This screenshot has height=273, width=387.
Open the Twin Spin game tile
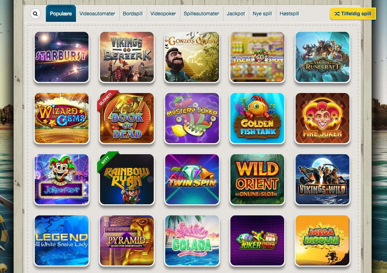(x=192, y=179)
